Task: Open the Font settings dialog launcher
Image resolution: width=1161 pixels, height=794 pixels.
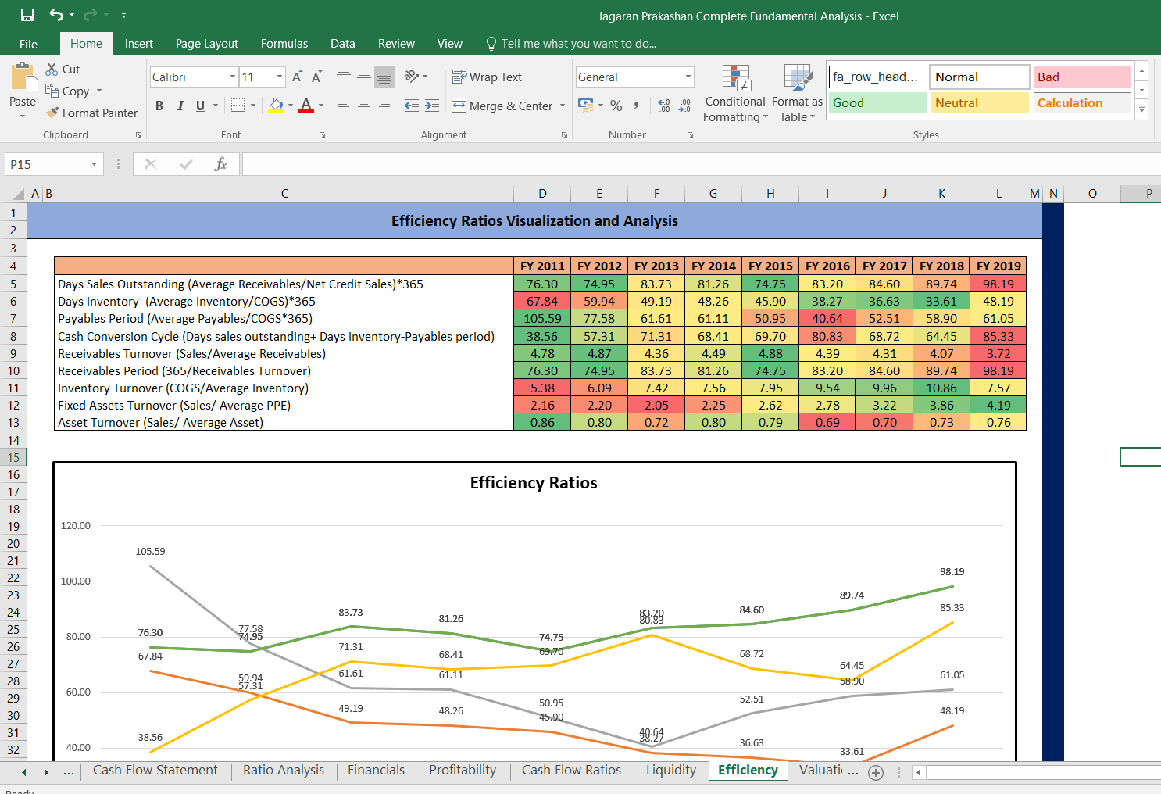Action: [x=322, y=135]
